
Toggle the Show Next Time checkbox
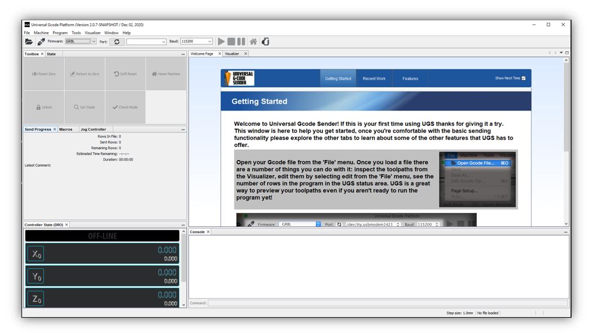[x=524, y=78]
